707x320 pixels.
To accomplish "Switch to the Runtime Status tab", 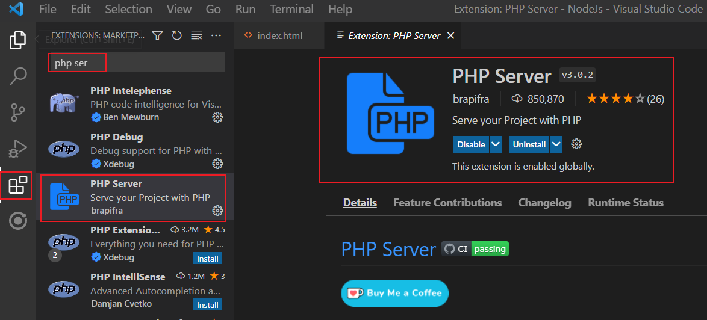I will click(x=625, y=203).
